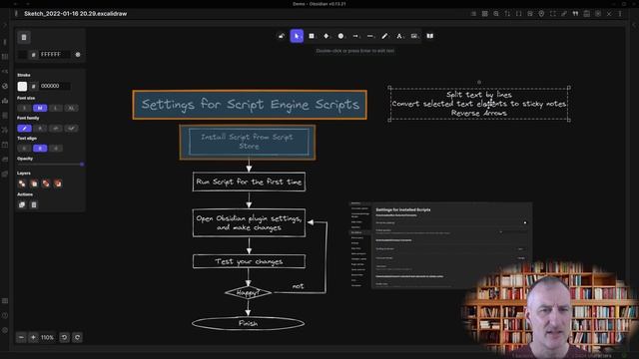Close the pane with the X icon
639x359 pixels.
coord(609,13)
